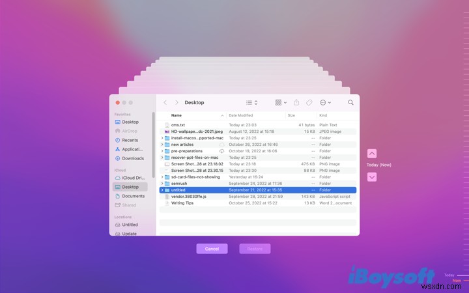The width and height of the screenshot is (469, 293).
Task: Click the 475 KB size value
Action: (x=307, y=164)
